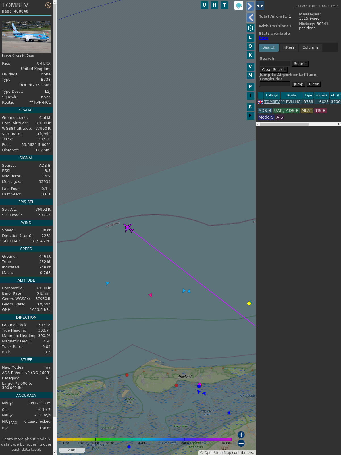
Task: Select TOM8EV callsign in aircraft table
Action: tap(272, 102)
